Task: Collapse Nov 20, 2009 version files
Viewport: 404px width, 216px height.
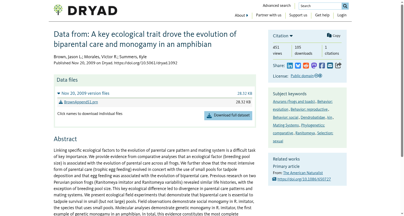Action: tap(83, 93)
